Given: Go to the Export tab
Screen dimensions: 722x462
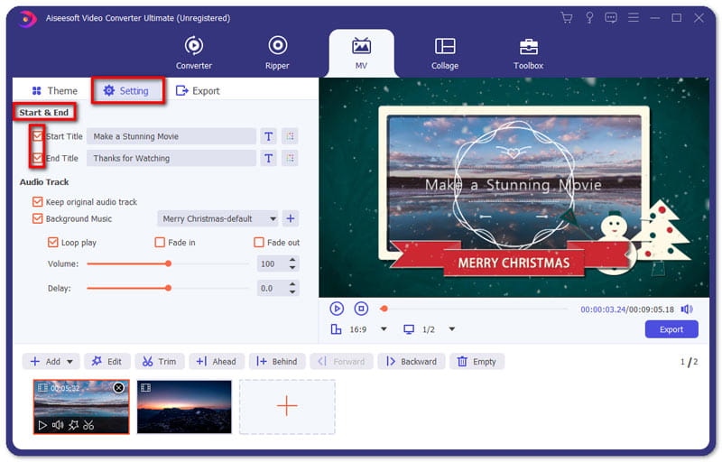Looking at the screenshot, I should 198,90.
